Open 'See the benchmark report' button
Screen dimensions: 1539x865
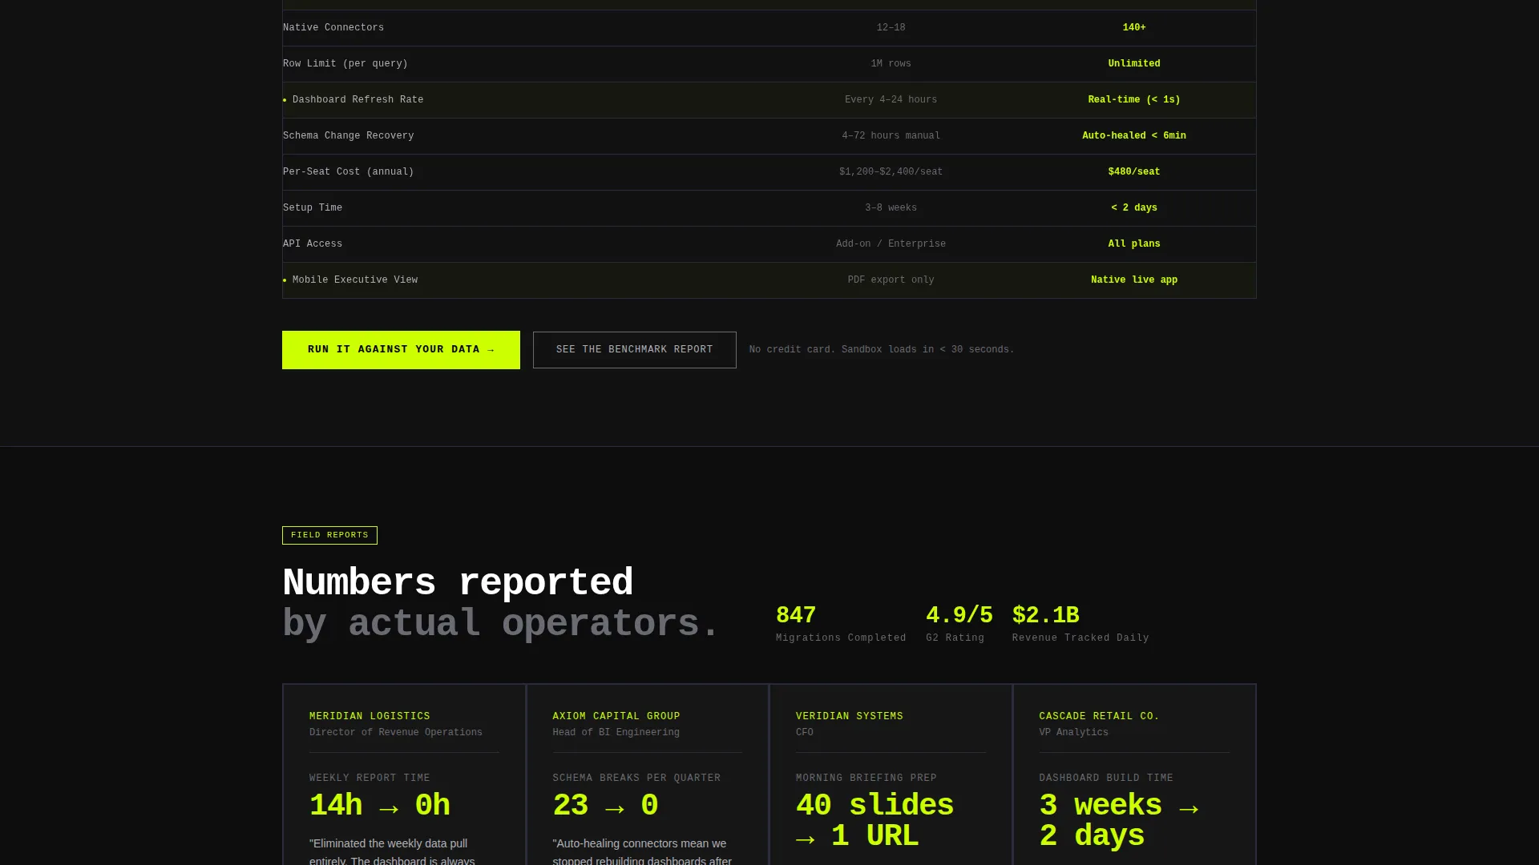click(x=634, y=350)
